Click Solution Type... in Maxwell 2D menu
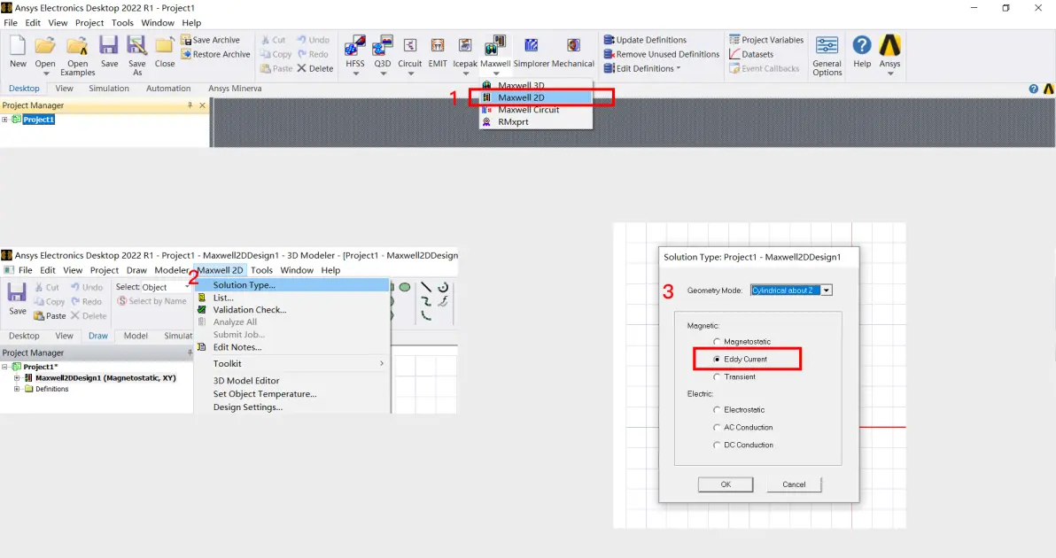 tap(293, 285)
